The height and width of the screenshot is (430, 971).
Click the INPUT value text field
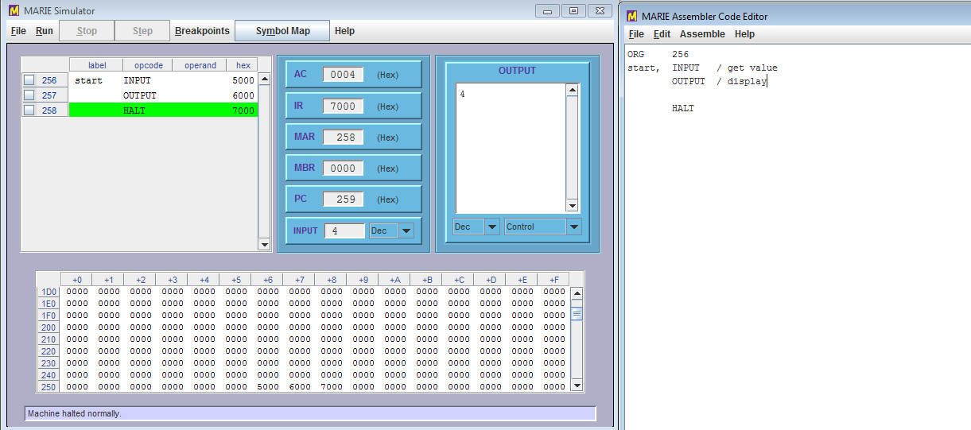(344, 230)
